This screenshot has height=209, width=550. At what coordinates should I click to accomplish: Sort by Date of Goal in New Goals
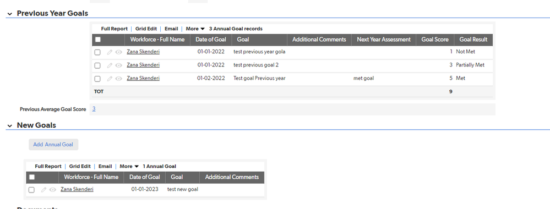point(144,177)
